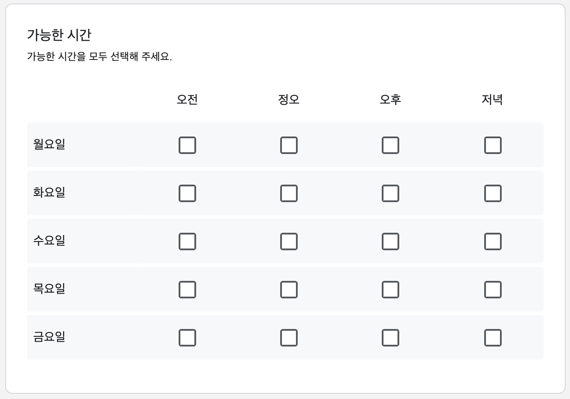This screenshot has height=399, width=570.
Task: Select 금요일 정오 checkbox
Action: (x=289, y=338)
